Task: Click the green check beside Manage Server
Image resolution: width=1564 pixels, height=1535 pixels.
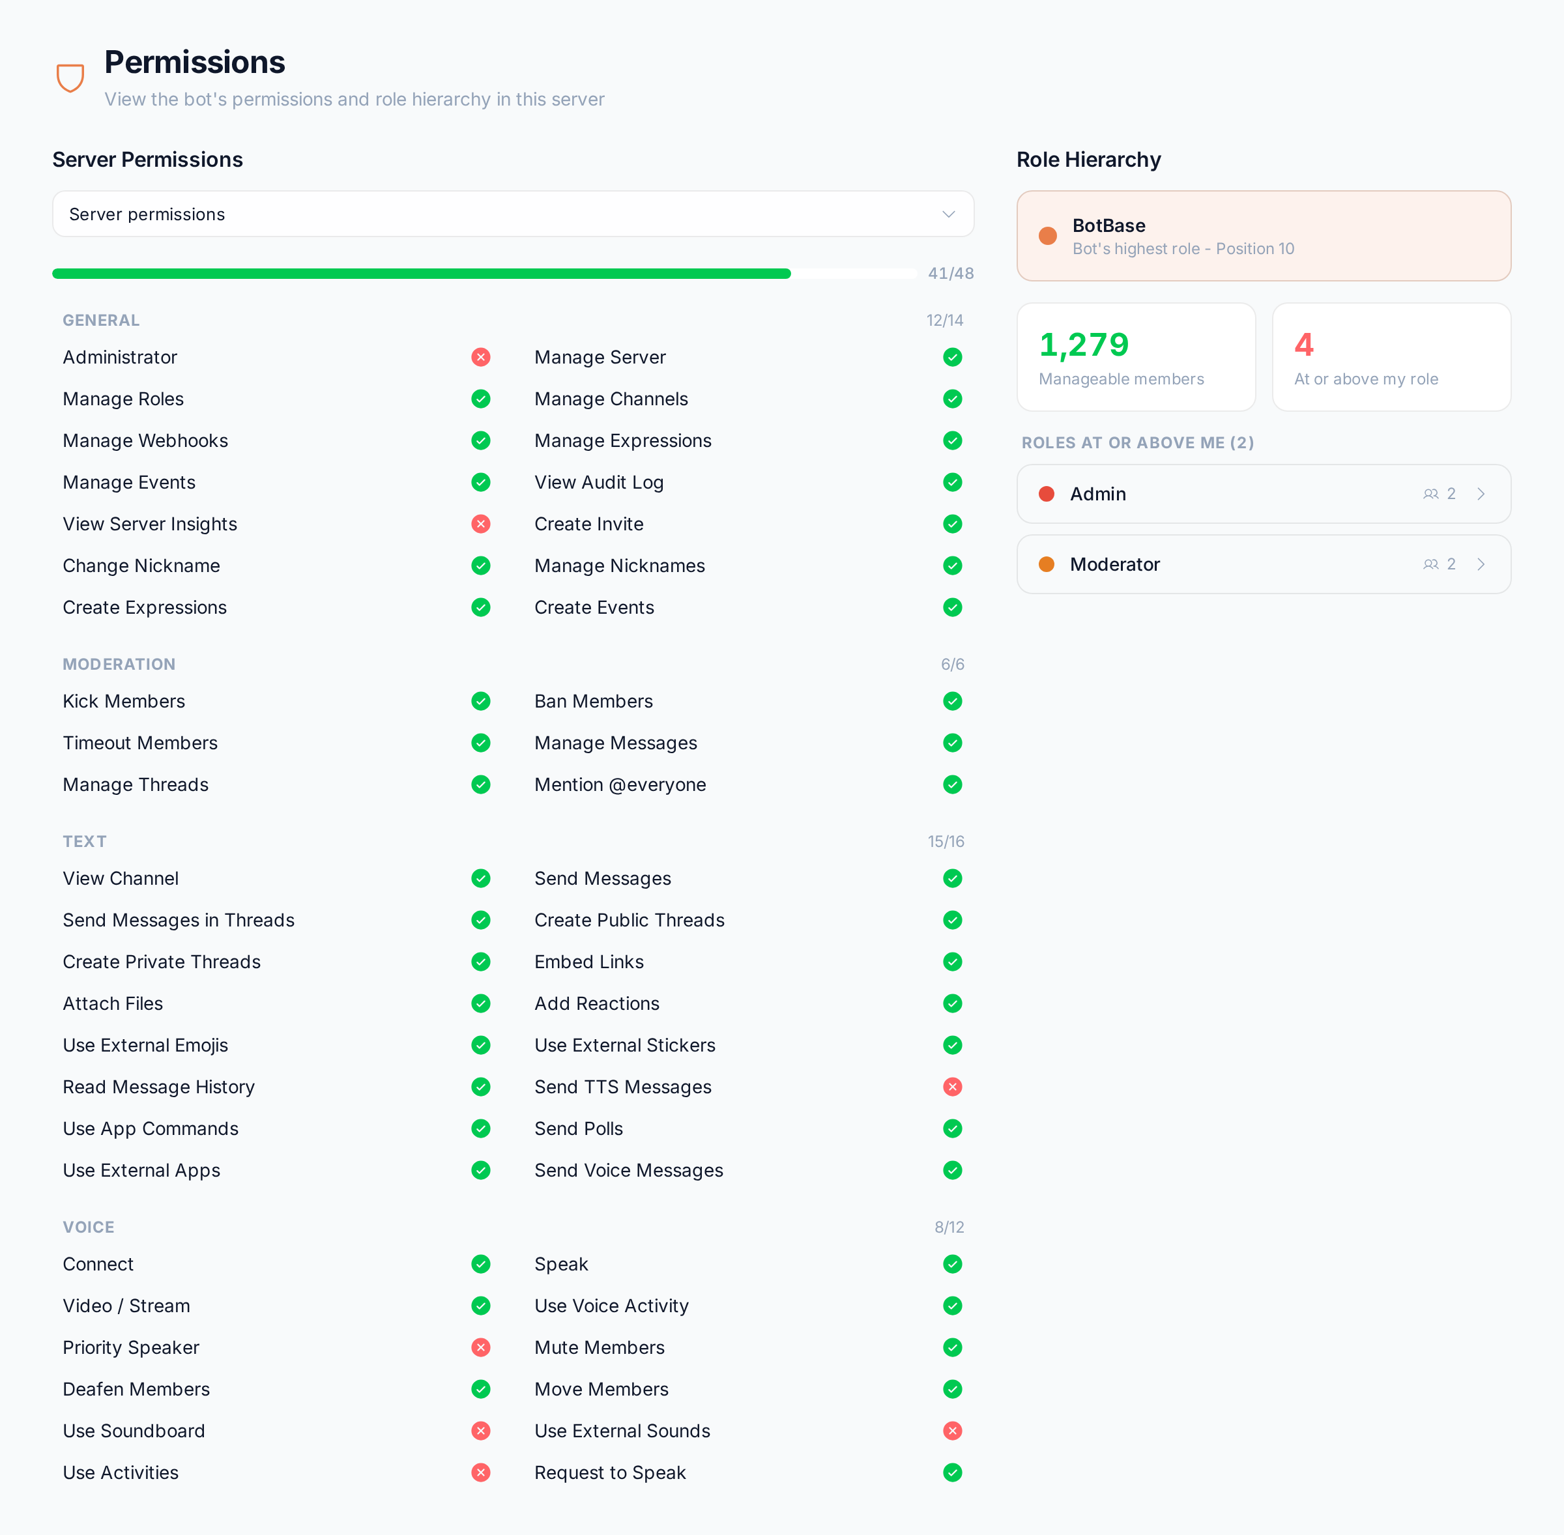Action: (952, 357)
